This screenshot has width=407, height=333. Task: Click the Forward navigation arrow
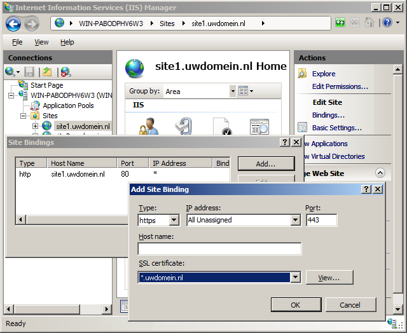point(32,24)
